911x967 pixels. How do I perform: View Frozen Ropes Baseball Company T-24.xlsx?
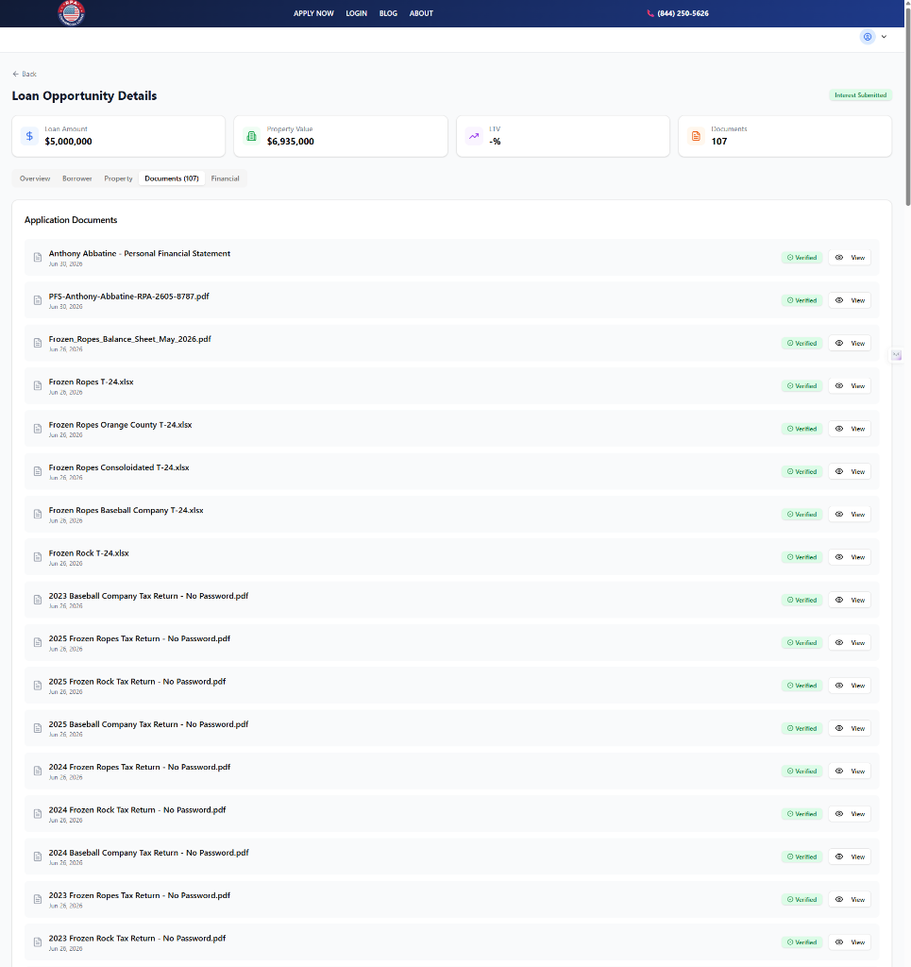click(x=850, y=515)
